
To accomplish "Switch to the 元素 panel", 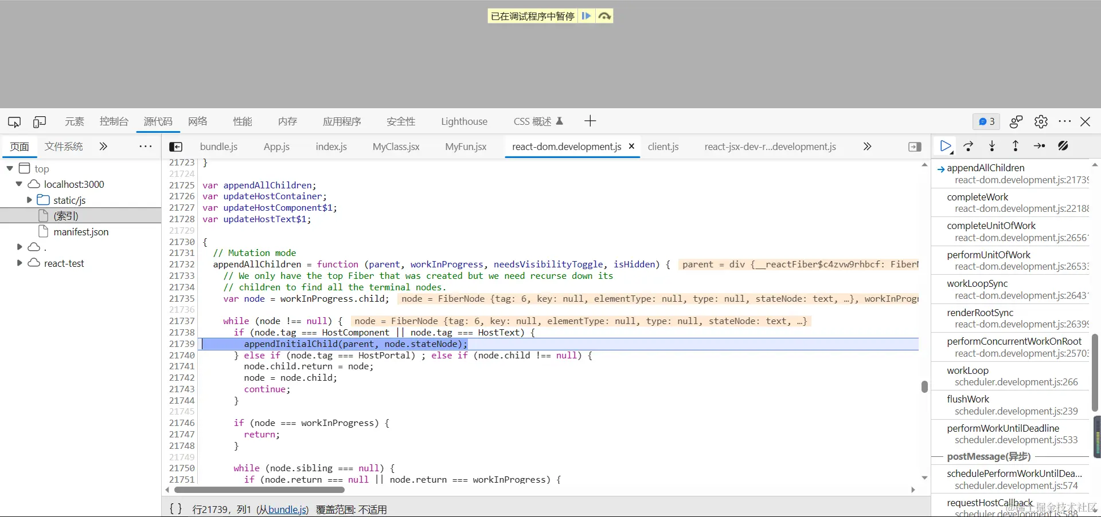I will [x=74, y=121].
